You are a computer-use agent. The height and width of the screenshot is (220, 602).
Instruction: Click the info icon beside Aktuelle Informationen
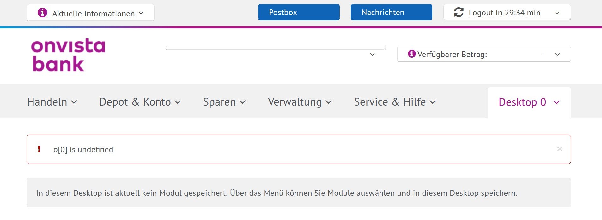42,13
